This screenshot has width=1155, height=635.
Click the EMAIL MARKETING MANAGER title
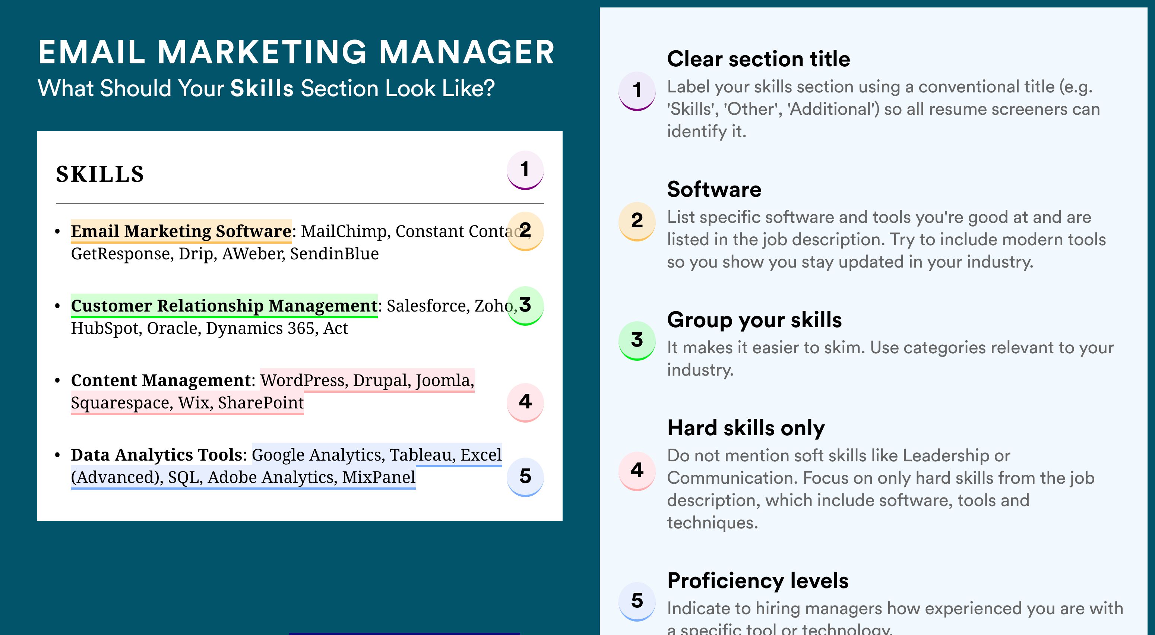point(296,52)
